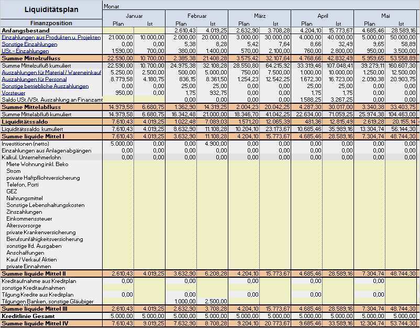Select Saldo USt./VSt. Auszahlung an Finanzamt label
Image resolution: width=420 pixels, height=328 pixels.
52,100
